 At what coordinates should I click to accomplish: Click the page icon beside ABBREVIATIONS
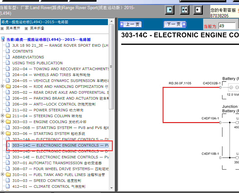pyautogui.click(x=8, y=57)
